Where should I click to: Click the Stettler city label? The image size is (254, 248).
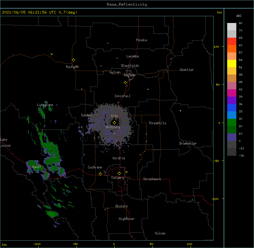[x=187, y=70]
